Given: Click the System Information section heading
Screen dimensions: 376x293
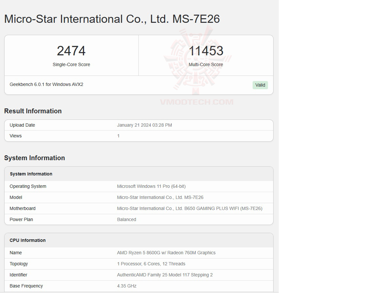Looking at the screenshot, I should pos(35,158).
